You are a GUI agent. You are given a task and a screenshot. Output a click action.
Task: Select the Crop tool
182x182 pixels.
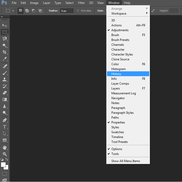[x=5, y=52]
